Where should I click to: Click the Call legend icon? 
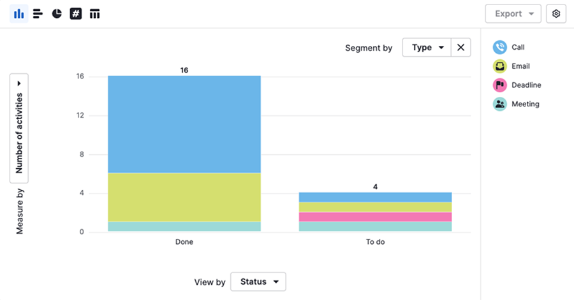pyautogui.click(x=500, y=47)
